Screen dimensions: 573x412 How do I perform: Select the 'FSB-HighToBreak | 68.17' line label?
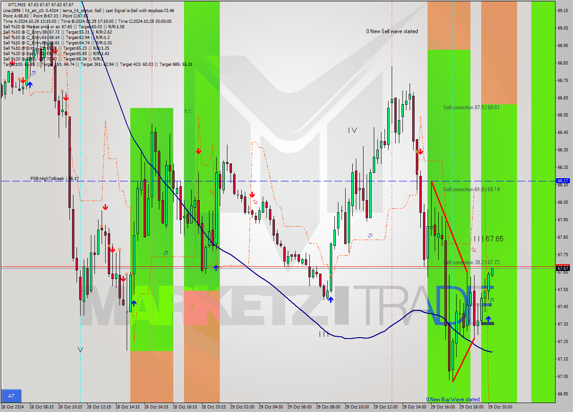pyautogui.click(x=55, y=179)
